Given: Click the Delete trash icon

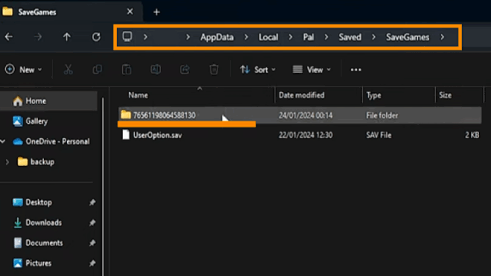Looking at the screenshot, I should pyautogui.click(x=214, y=69).
